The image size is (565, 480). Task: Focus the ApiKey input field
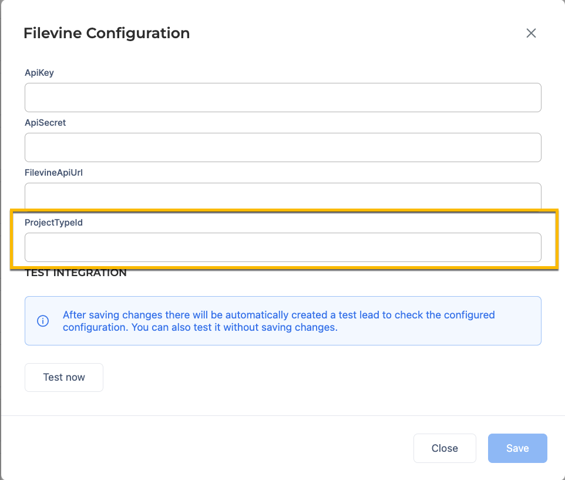282,98
